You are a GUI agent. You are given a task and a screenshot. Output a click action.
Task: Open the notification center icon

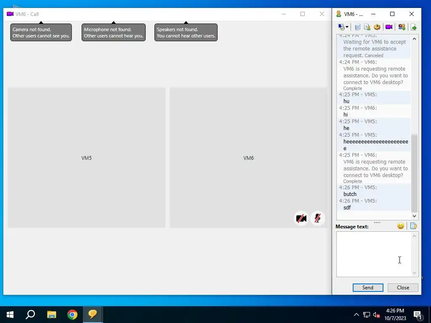coord(418,315)
